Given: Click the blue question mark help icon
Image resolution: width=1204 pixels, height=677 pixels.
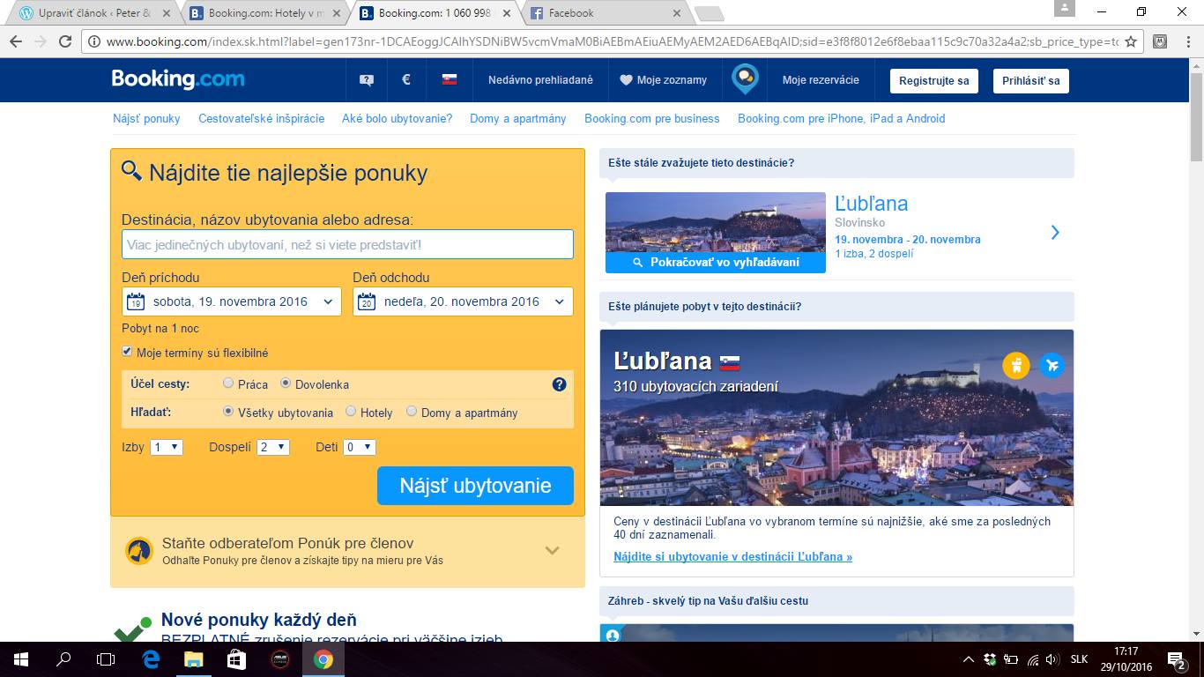Looking at the screenshot, I should coord(559,384).
